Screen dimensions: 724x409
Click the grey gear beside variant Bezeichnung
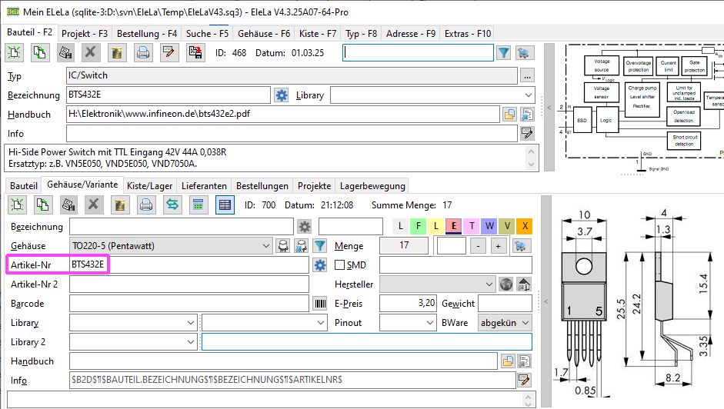click(305, 227)
